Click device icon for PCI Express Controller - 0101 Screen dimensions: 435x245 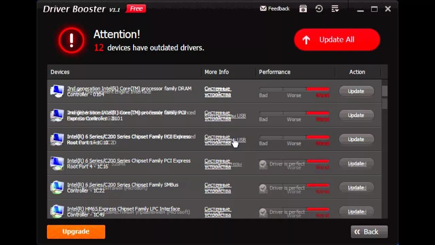57,115
